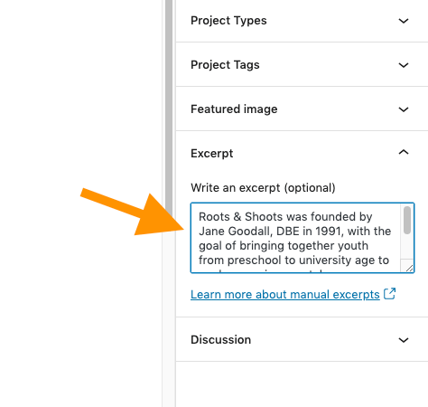Expand Featured image using its chevron

tap(404, 109)
